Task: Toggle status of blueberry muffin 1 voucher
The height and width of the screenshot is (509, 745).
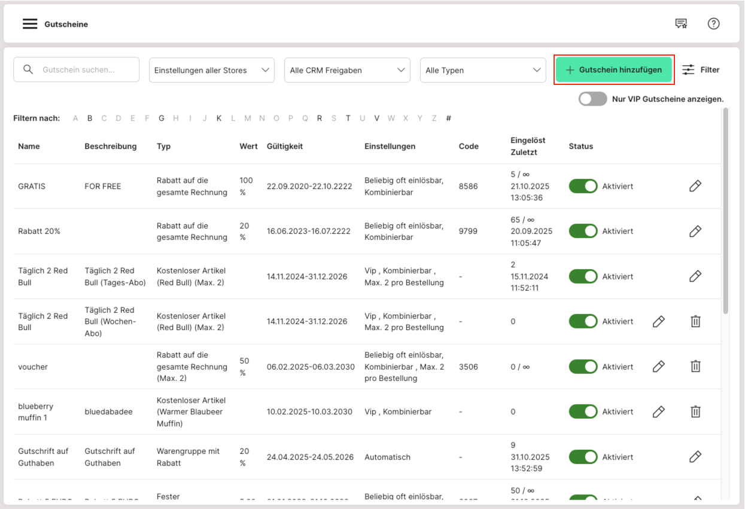Action: point(583,412)
